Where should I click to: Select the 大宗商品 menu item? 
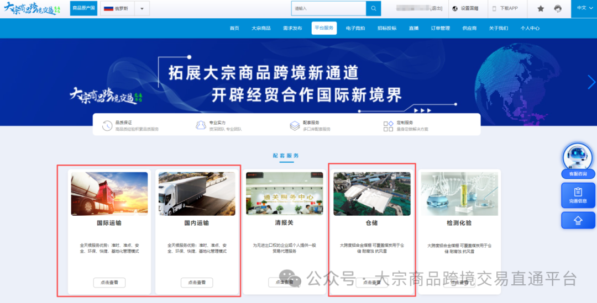pyautogui.click(x=261, y=28)
